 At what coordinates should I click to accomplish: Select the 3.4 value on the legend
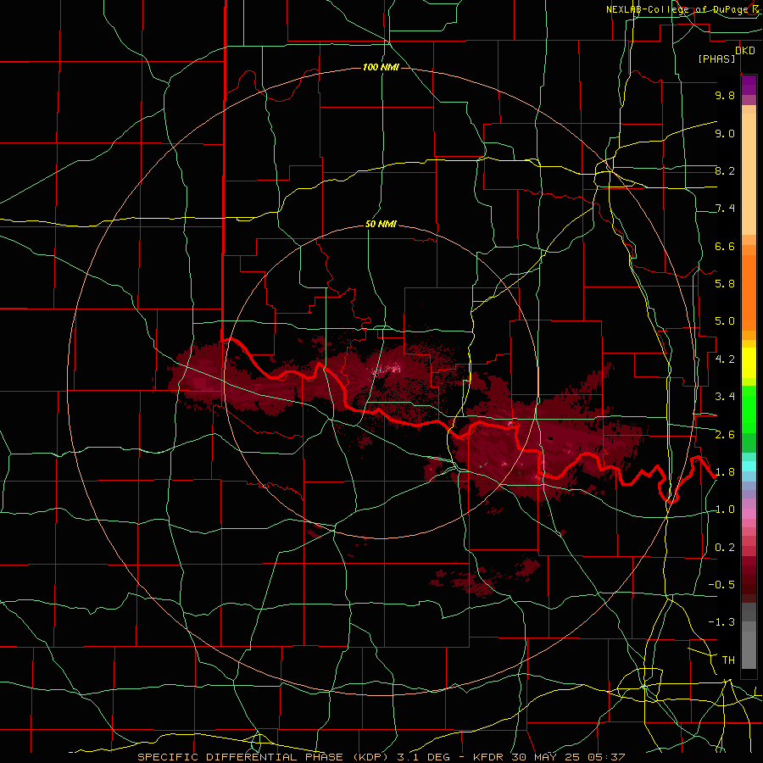[x=725, y=397]
